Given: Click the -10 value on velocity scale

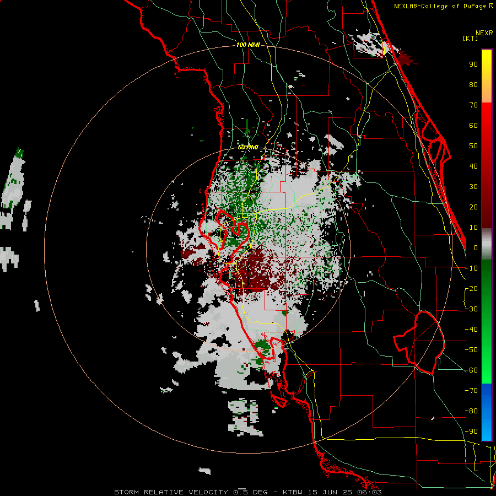Looking at the screenshot, I should click(x=471, y=268).
